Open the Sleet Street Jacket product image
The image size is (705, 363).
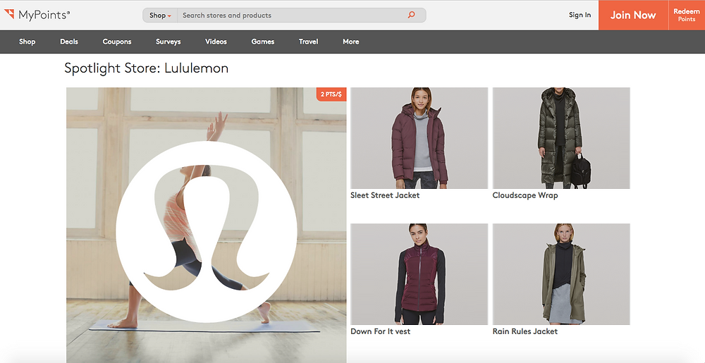[x=419, y=138]
